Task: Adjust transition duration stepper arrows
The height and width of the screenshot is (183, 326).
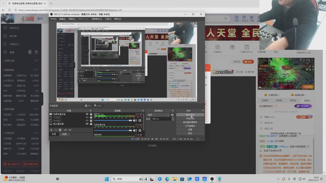Action: (172, 119)
